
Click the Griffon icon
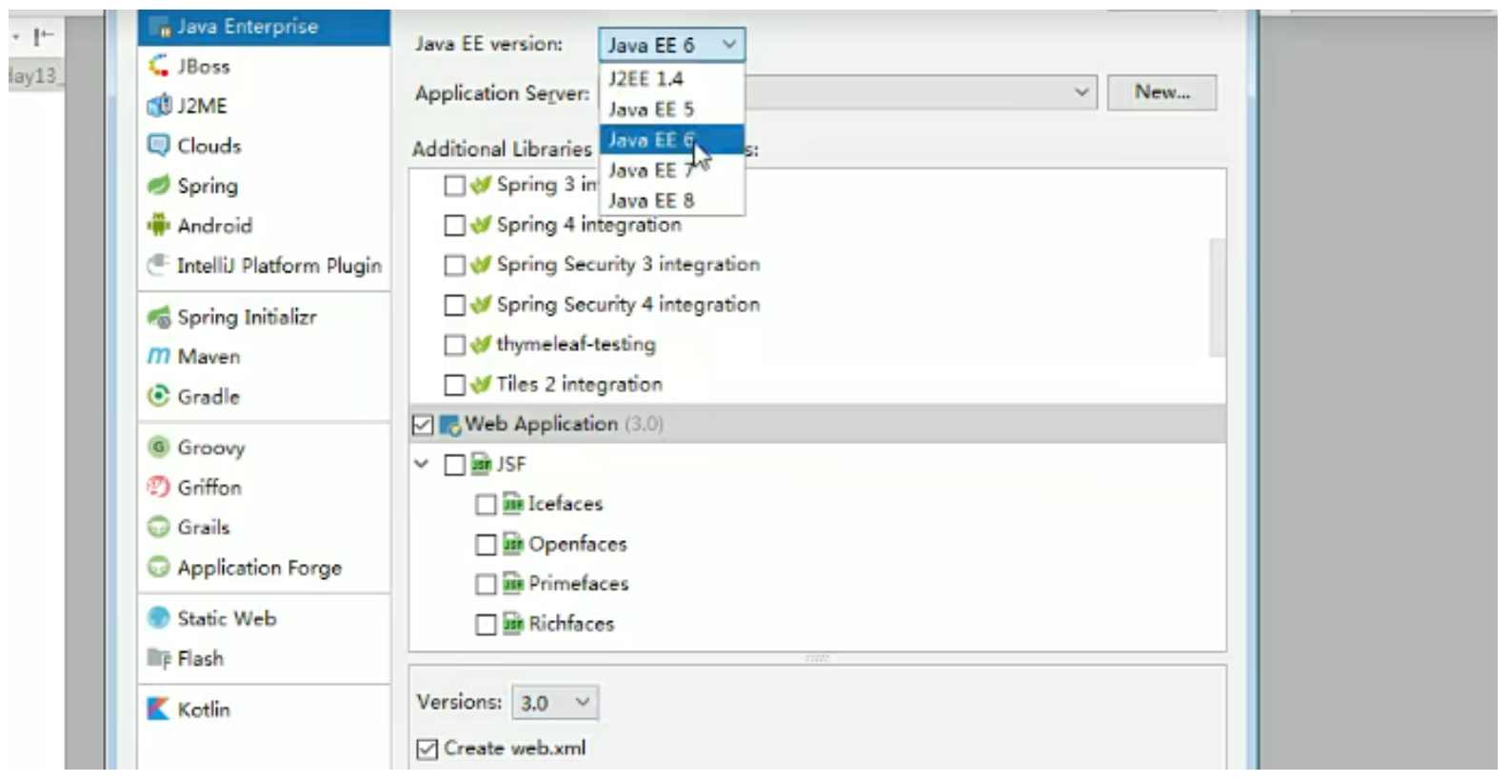159,488
